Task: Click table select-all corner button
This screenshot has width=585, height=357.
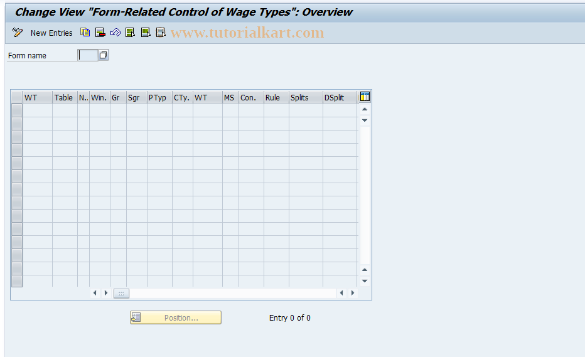Action: (x=17, y=98)
